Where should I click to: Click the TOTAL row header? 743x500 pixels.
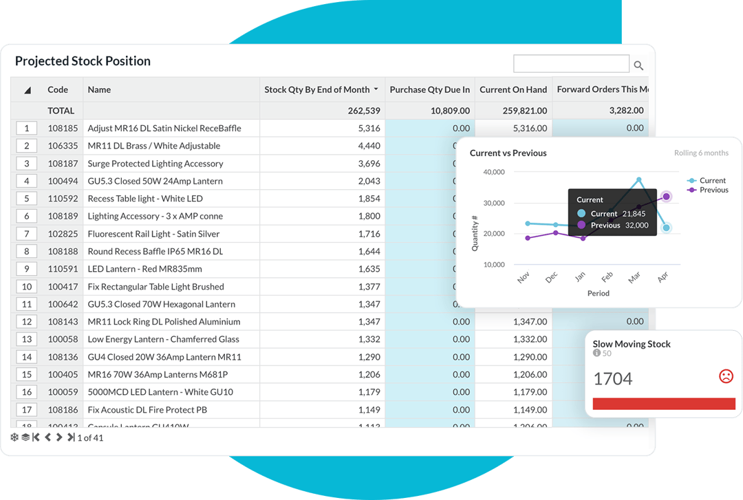(x=61, y=110)
